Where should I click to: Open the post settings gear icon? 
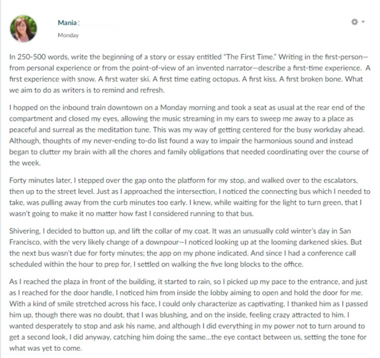pyautogui.click(x=354, y=22)
